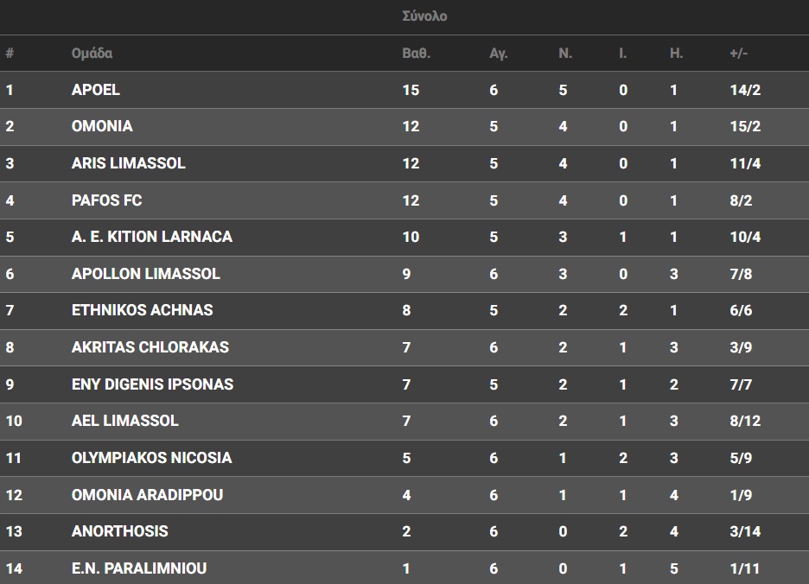
Task: Click AEL LIMASSOL in the table
Action: point(124,421)
